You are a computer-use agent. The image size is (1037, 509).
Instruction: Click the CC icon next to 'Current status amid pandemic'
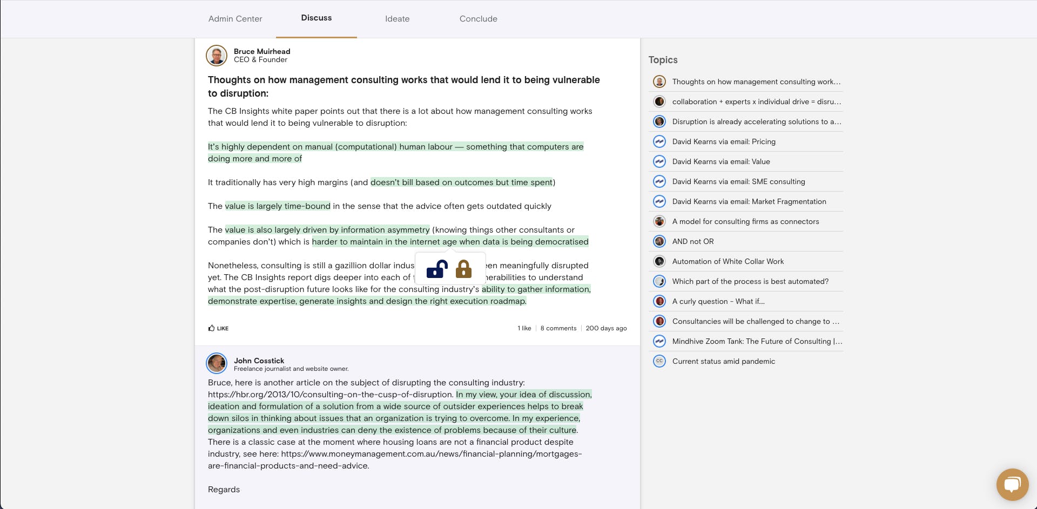659,361
